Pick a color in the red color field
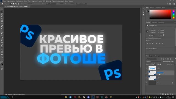Screen dimensions: 176x99 160,14
